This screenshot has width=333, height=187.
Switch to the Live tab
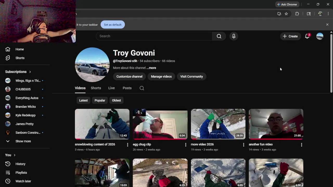coord(111,88)
